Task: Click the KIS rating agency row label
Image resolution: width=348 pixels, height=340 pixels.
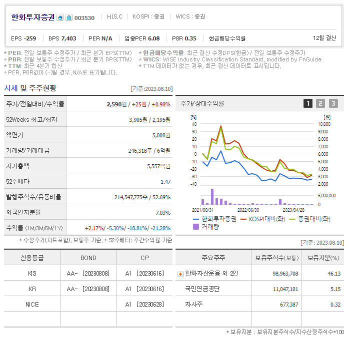Action: click(x=32, y=274)
